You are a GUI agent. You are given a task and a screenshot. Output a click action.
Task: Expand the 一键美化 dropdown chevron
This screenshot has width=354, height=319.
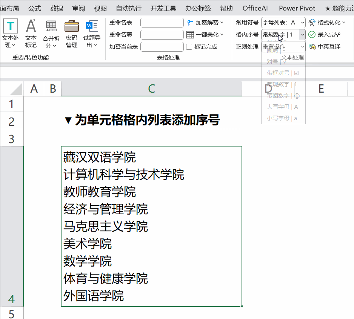222,35
